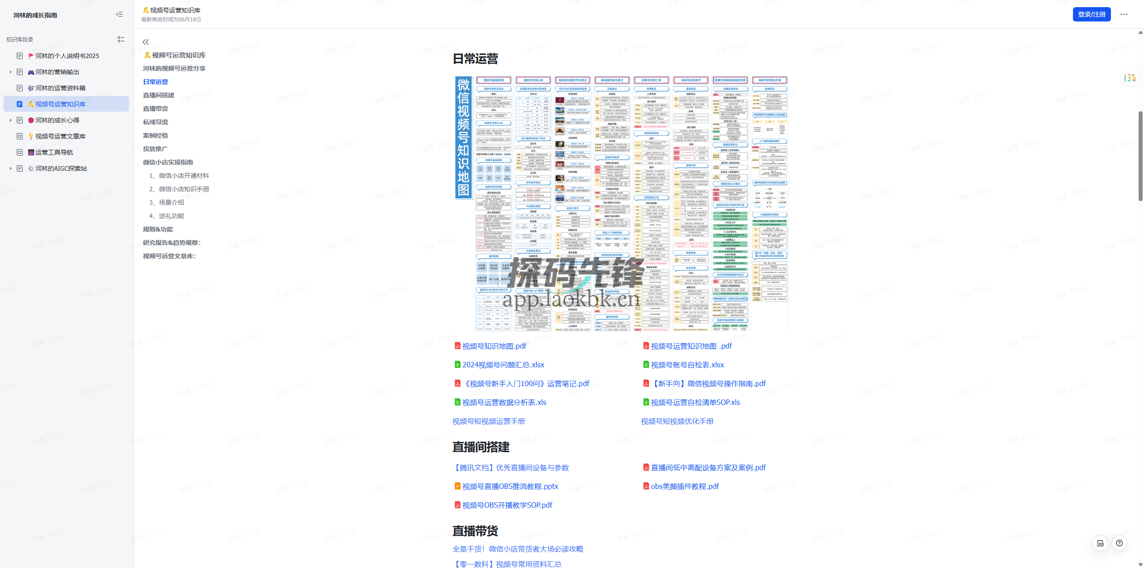
Task: Open the more options ellipsis menu
Action: [x=1124, y=14]
